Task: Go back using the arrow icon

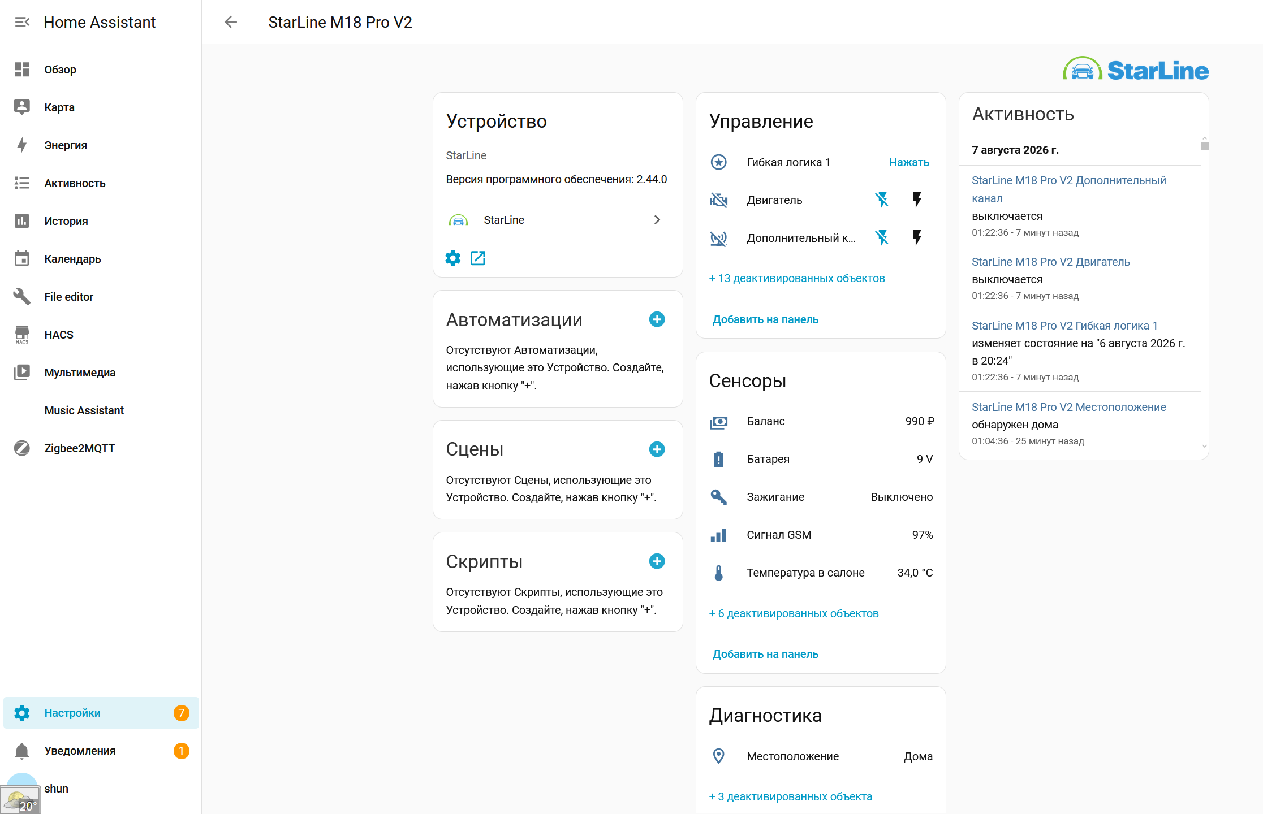Action: tap(231, 22)
